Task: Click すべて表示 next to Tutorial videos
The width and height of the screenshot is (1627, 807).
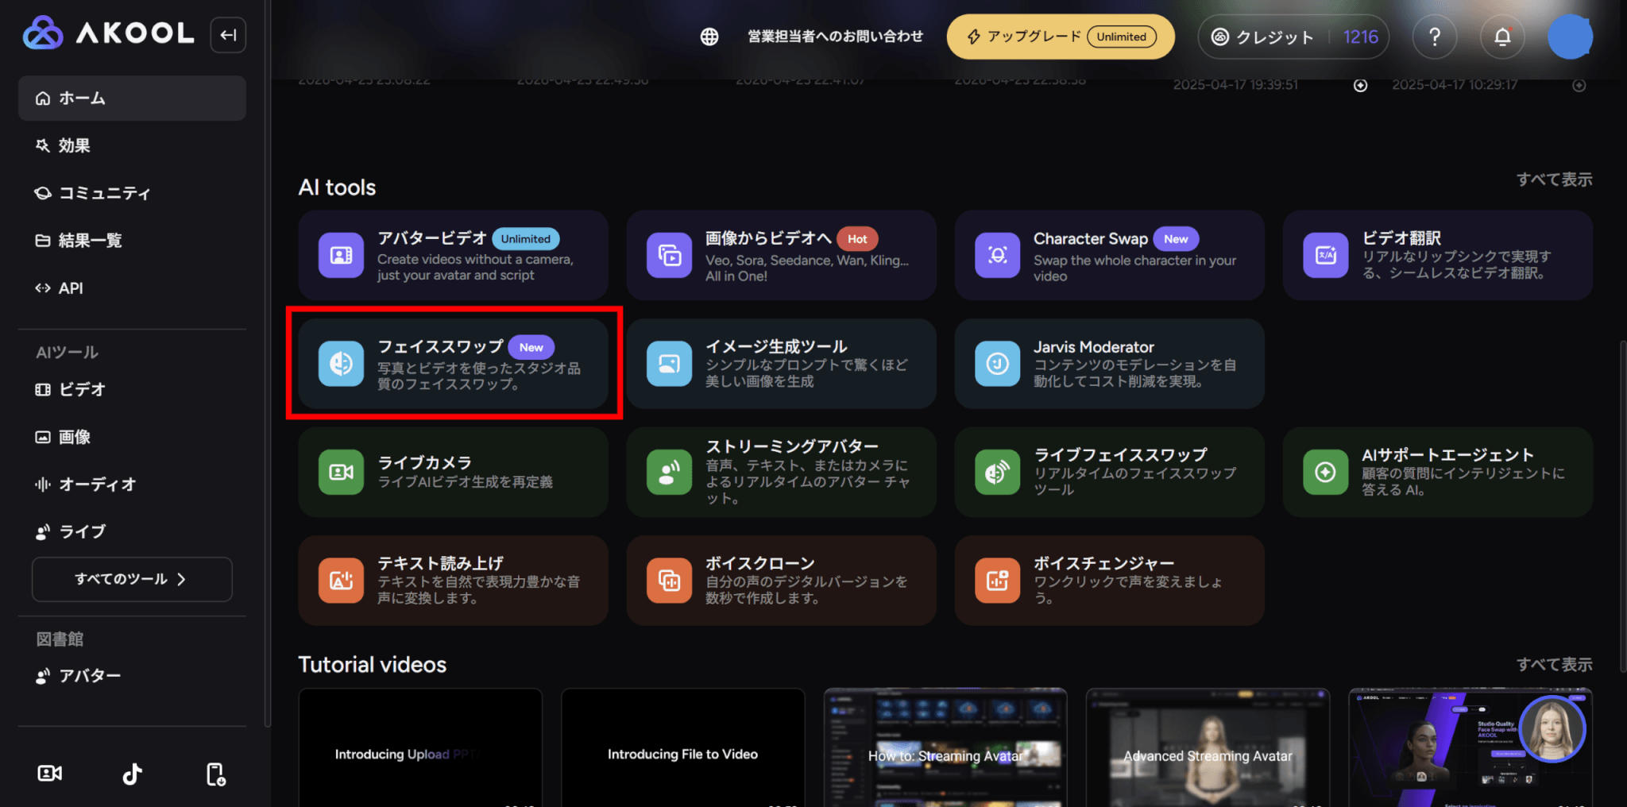Action: [1554, 664]
